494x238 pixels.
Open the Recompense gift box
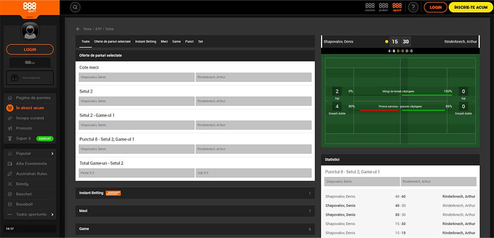click(x=30, y=78)
